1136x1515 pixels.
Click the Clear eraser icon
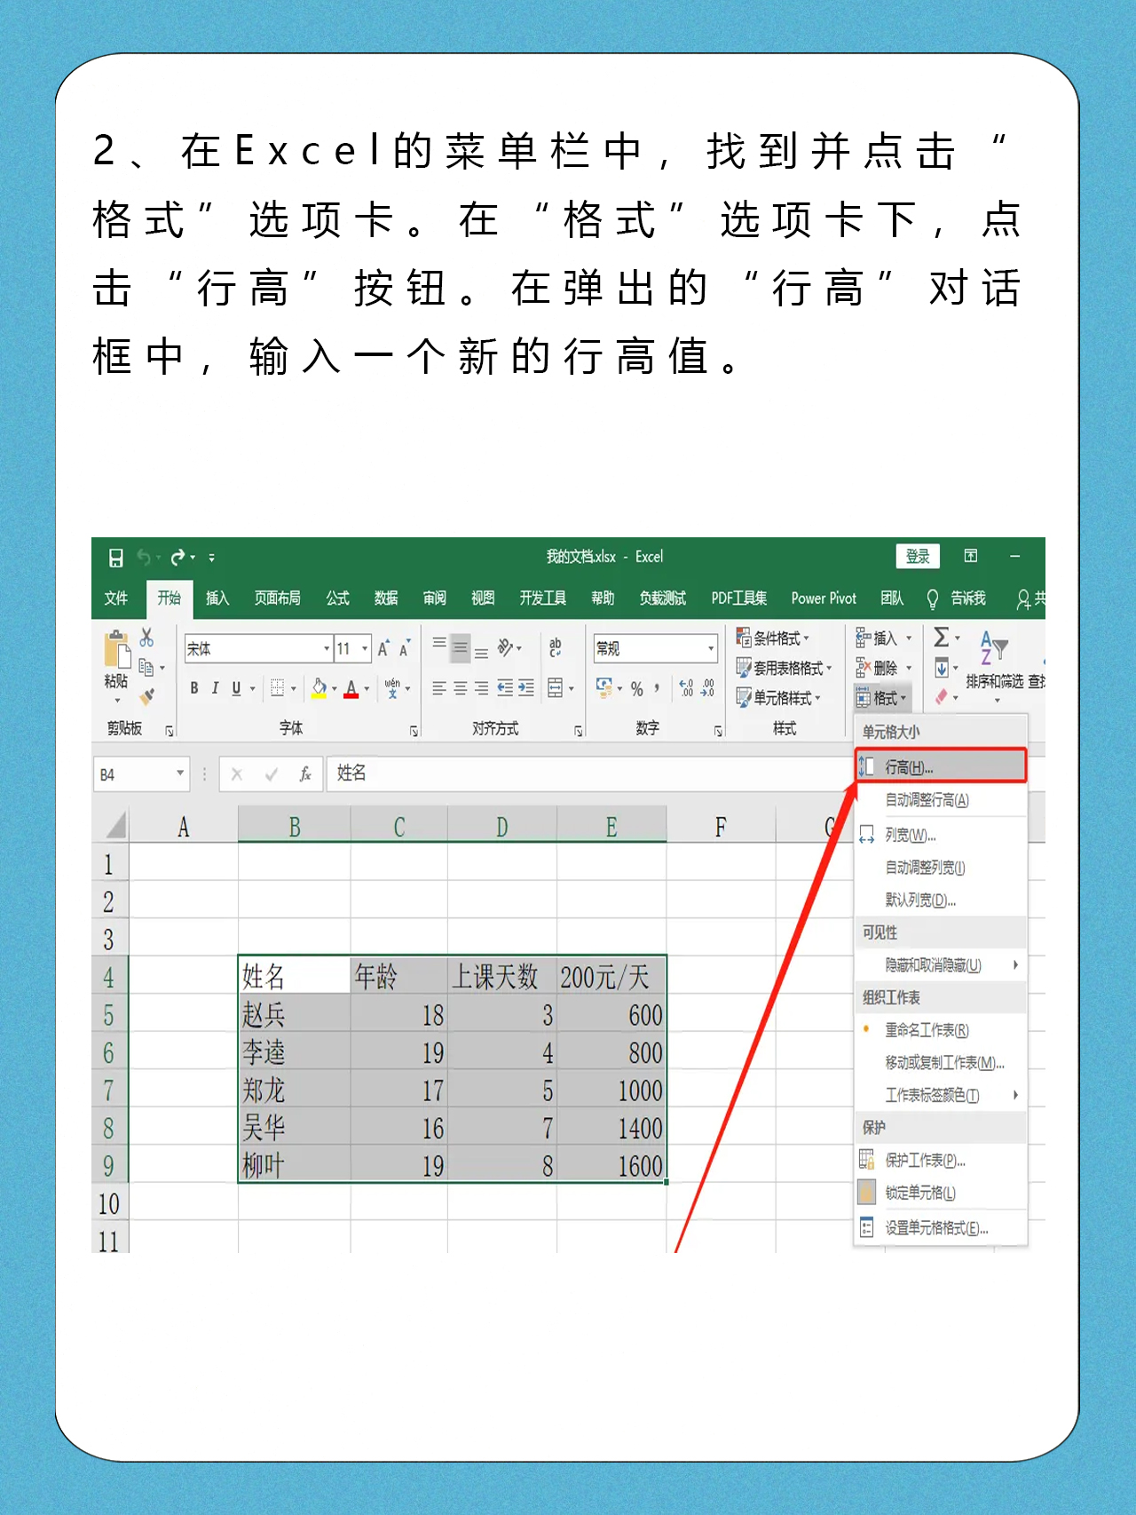point(942,697)
